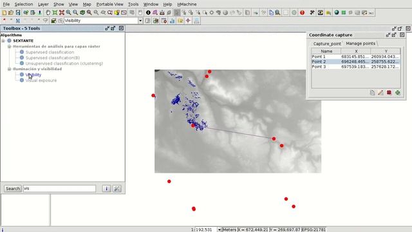Click the EPSG:21781 status bar entry

point(314,229)
